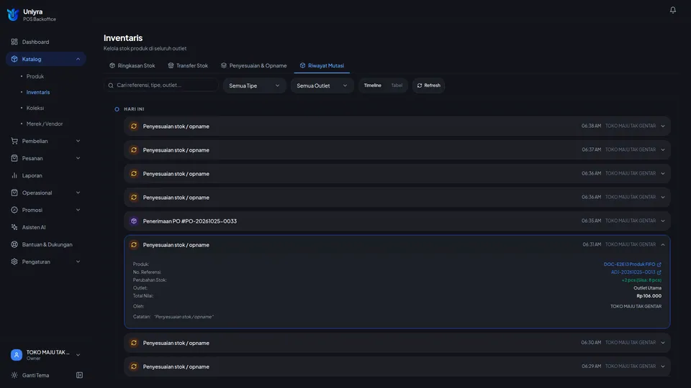691x388 pixels.
Task: Click the Laporan chart icon
Action: (14, 175)
